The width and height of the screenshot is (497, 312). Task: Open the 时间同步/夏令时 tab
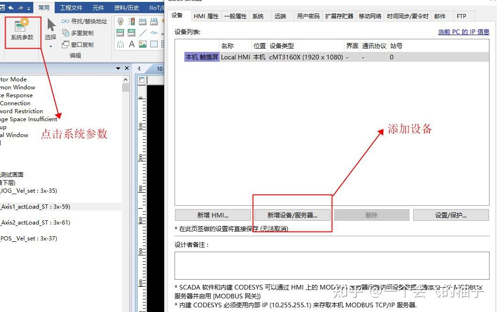(x=408, y=16)
